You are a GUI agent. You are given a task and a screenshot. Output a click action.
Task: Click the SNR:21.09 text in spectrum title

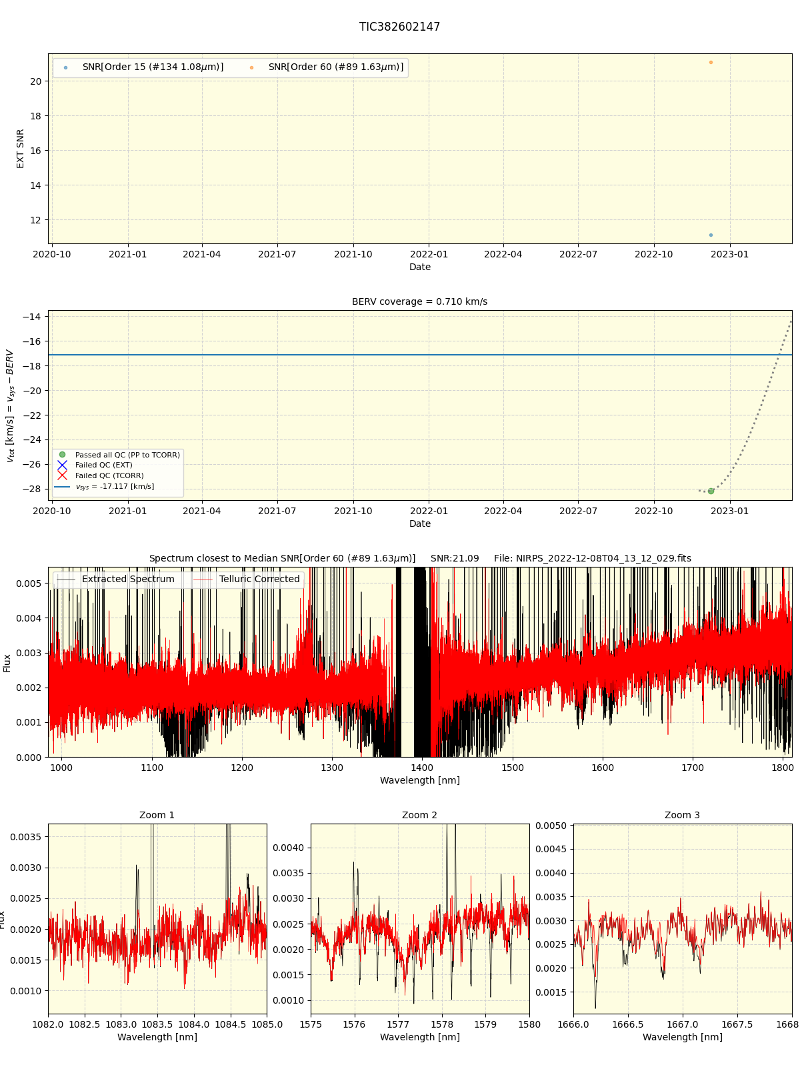pos(455,558)
